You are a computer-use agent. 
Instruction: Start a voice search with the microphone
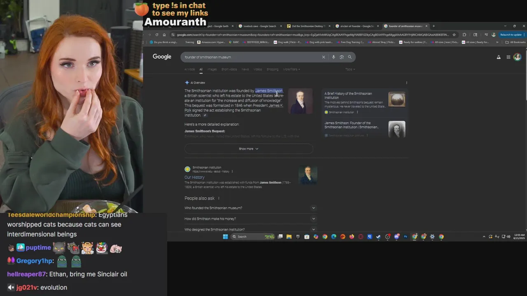(x=333, y=57)
